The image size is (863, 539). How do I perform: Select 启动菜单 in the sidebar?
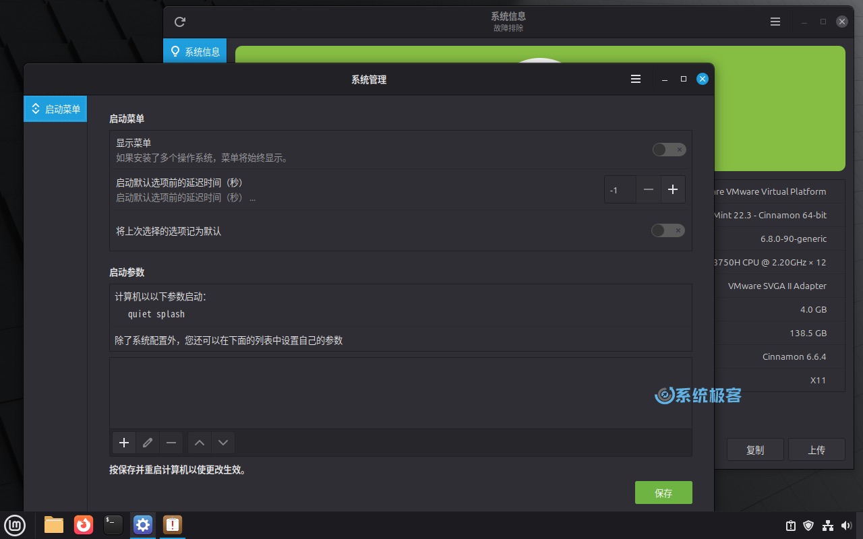tap(55, 108)
